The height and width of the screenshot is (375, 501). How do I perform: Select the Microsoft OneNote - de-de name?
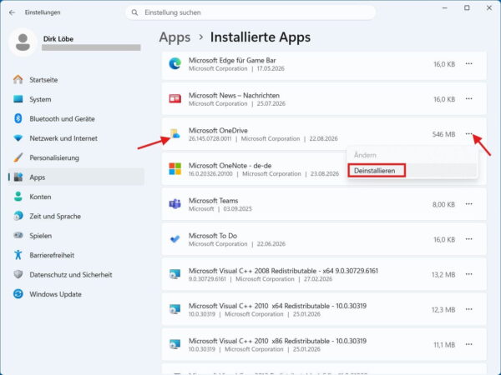coord(230,166)
